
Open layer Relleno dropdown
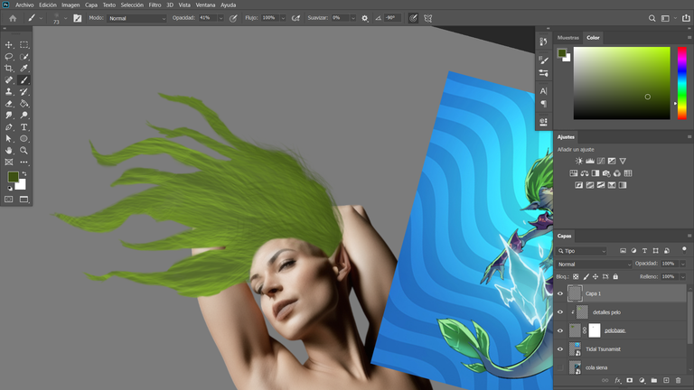(x=683, y=277)
